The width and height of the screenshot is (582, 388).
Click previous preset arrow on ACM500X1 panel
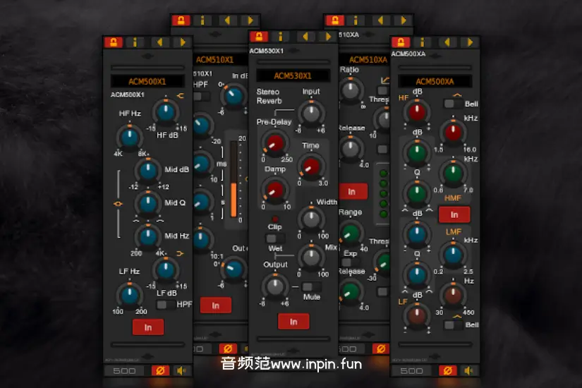pyautogui.click(x=160, y=42)
